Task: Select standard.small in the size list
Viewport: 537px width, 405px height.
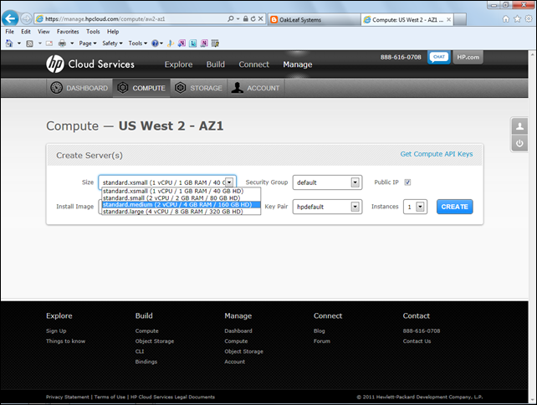Action: click(182, 197)
